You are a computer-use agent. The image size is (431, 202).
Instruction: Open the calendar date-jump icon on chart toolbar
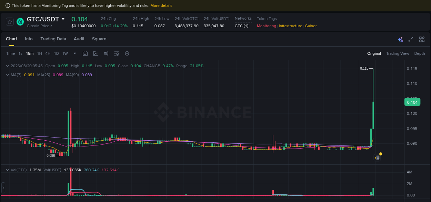coord(85,53)
